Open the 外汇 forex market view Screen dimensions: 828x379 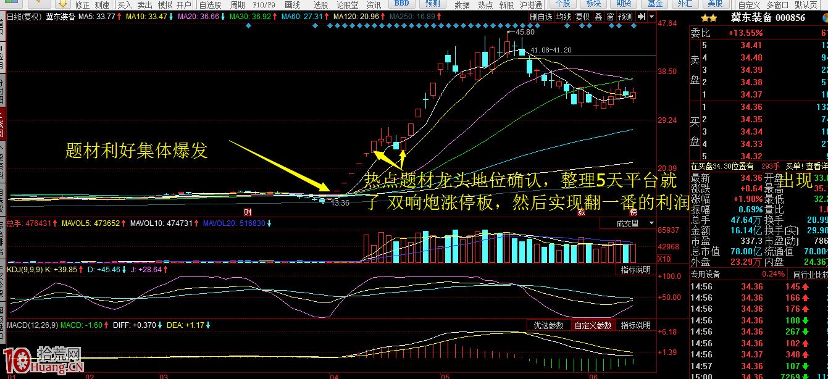click(686, 4)
